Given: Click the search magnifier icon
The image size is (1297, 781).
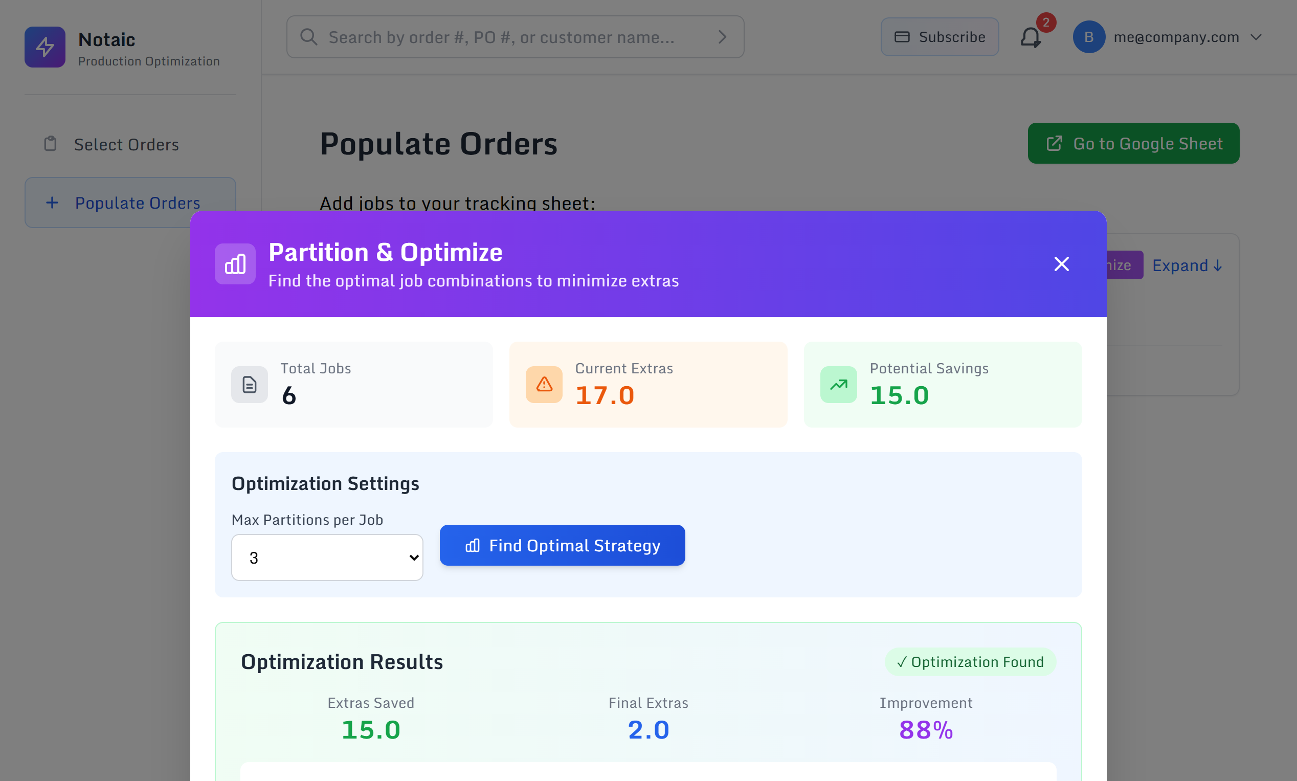Looking at the screenshot, I should [x=308, y=37].
